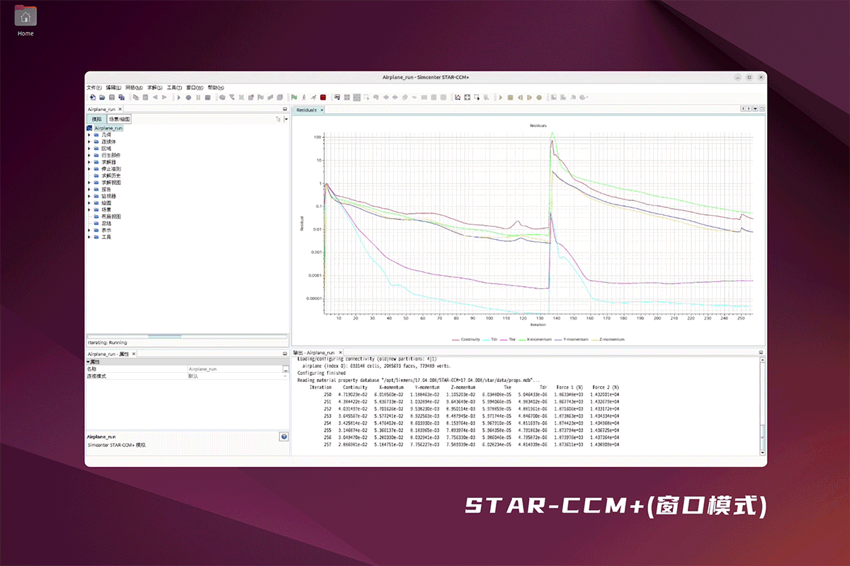Minimize the explorer panel using its window icon

point(285,110)
